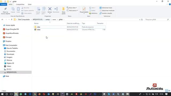The image size is (171, 96).
Task: Select the index HTML file
Action: click(x=70, y=30)
